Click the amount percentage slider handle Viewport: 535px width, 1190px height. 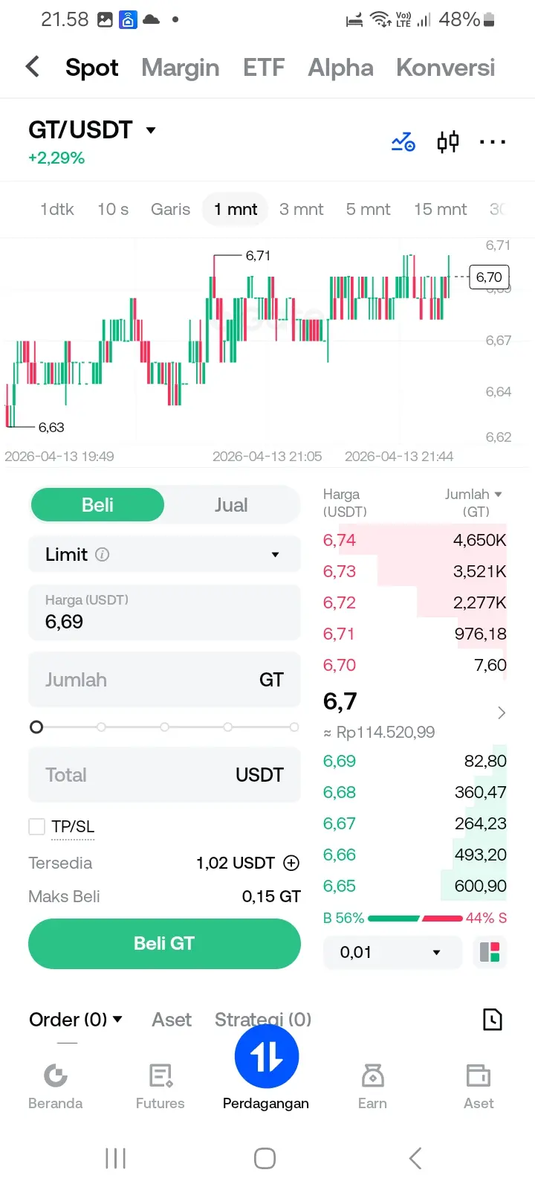point(36,727)
